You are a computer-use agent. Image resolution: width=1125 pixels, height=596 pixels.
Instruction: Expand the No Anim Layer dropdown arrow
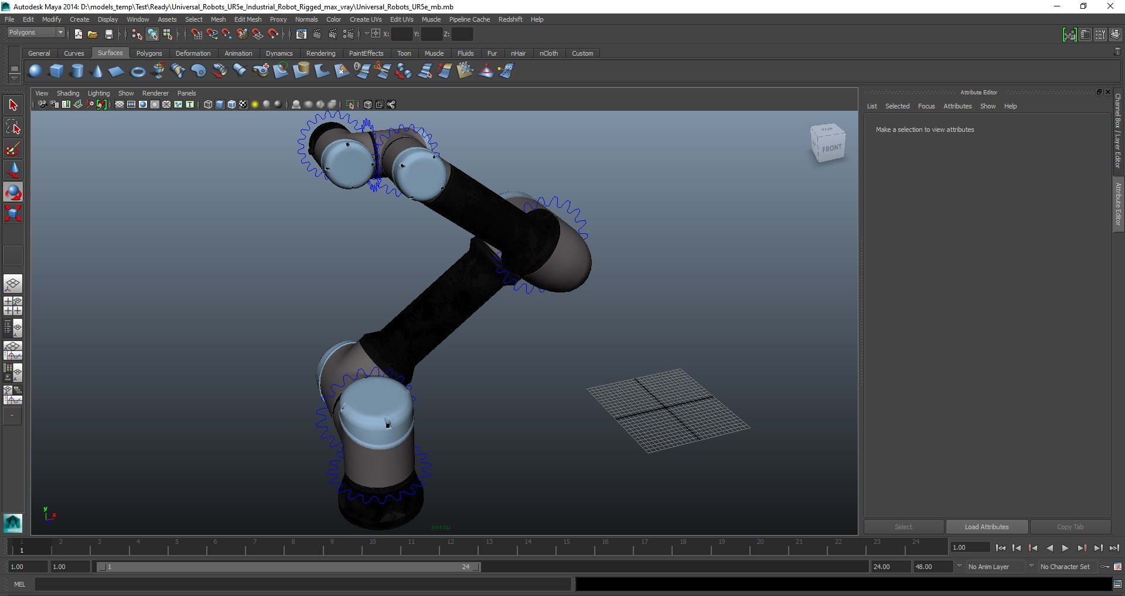click(959, 566)
